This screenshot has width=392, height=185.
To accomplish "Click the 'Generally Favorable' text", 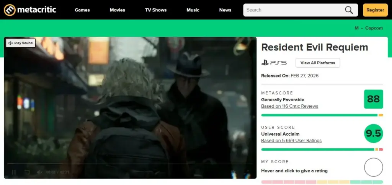I will pos(283,100).
